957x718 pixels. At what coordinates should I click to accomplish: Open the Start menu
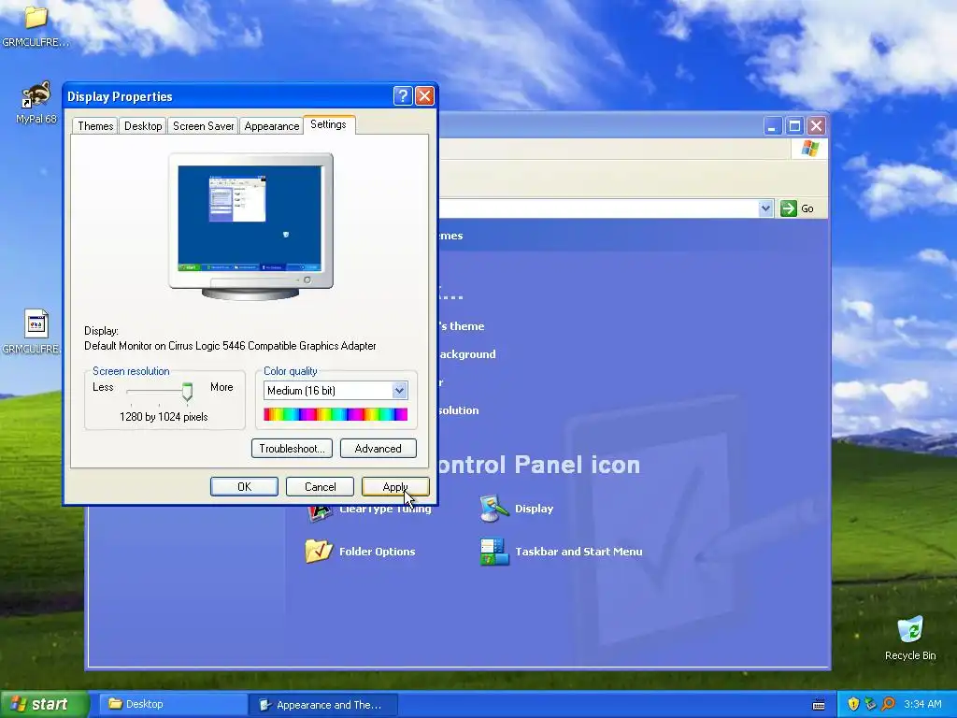coord(44,704)
